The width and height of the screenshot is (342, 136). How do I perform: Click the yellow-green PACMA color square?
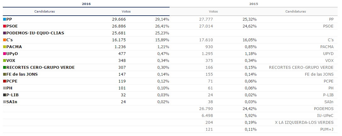[x=5, y=47]
